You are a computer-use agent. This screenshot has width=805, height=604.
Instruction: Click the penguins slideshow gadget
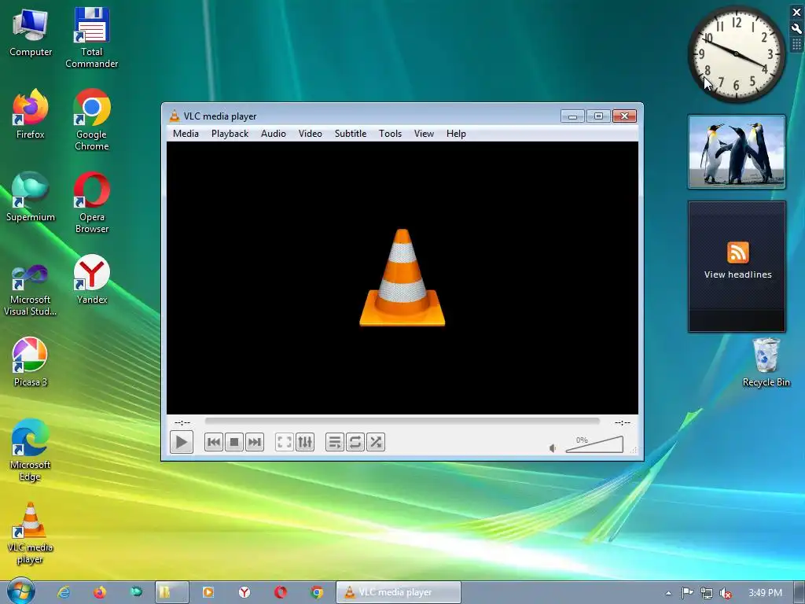[x=737, y=152]
